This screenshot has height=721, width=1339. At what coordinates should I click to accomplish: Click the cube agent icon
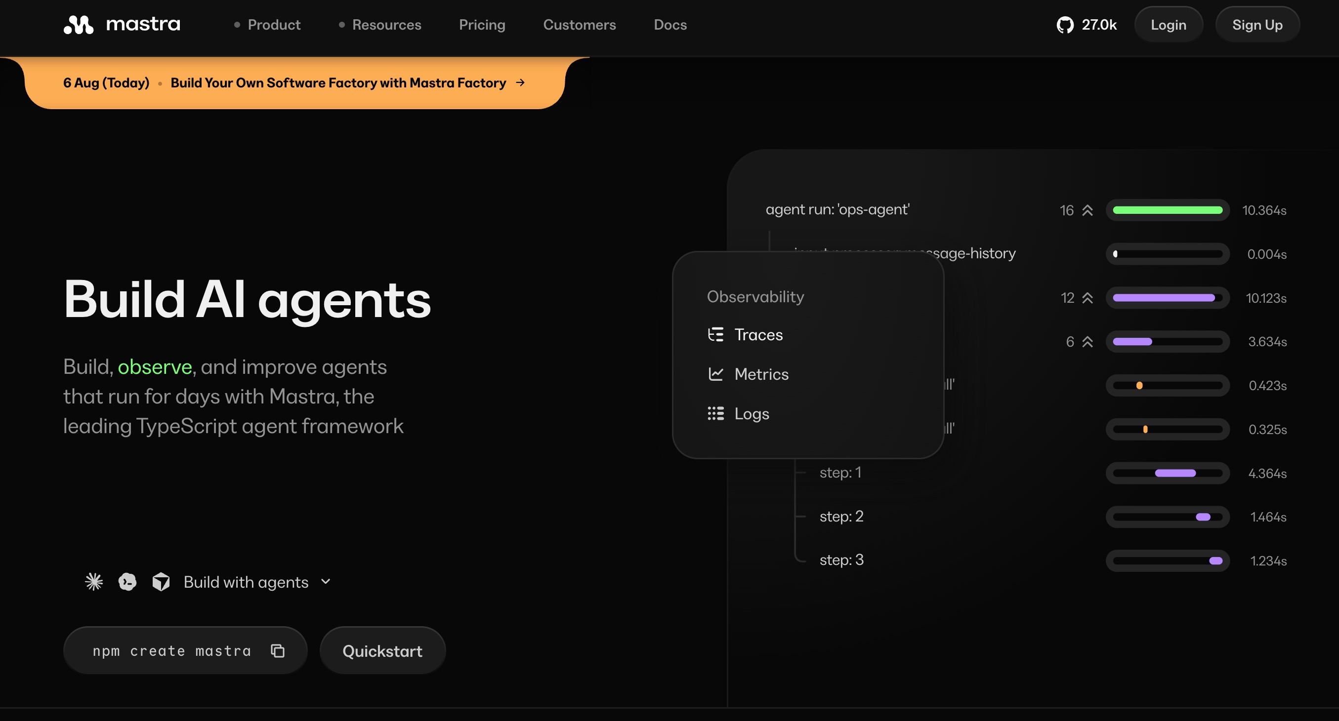pos(161,582)
